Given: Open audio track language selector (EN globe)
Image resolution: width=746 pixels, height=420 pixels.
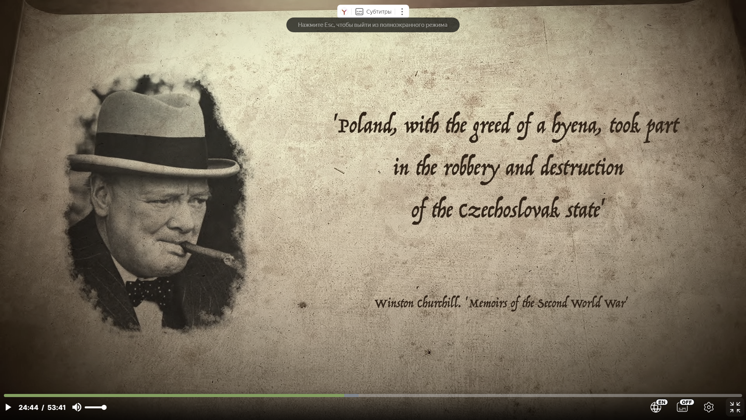Looking at the screenshot, I should [656, 407].
